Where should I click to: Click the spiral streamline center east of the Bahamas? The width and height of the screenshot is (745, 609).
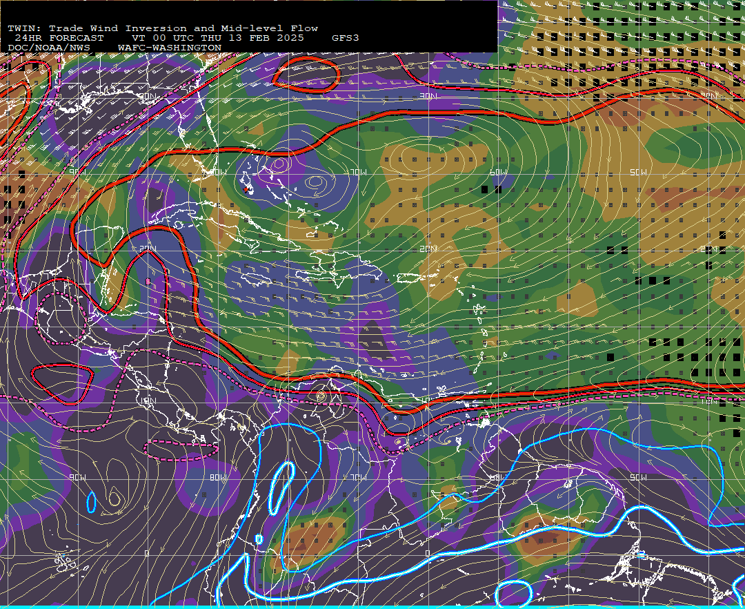316,182
